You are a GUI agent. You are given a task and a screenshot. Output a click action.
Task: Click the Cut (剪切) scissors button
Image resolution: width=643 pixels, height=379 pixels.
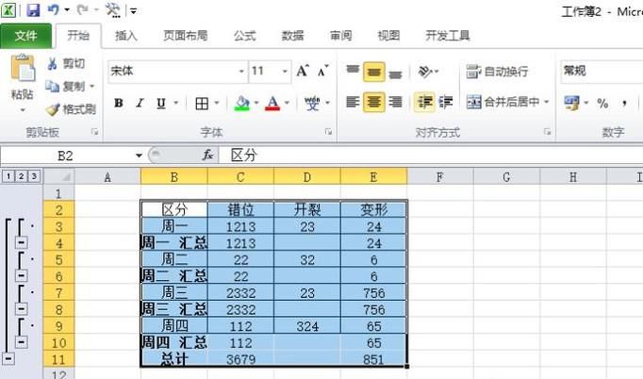[66, 63]
